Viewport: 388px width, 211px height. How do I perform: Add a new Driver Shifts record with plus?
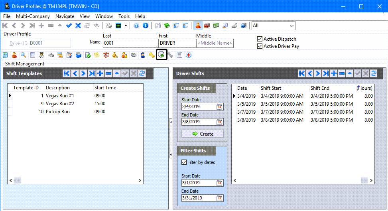pos(333,73)
